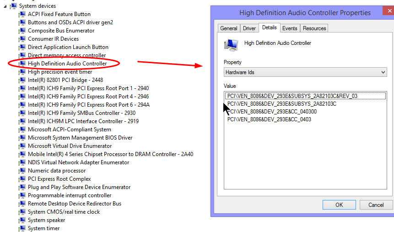Close the Audio Controller Properties dialog
This screenshot has height=232, width=394.
tap(389, 11)
